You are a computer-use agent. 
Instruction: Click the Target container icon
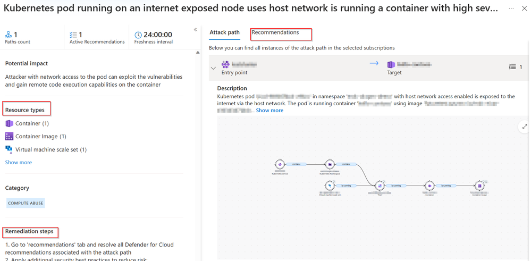[391, 65]
